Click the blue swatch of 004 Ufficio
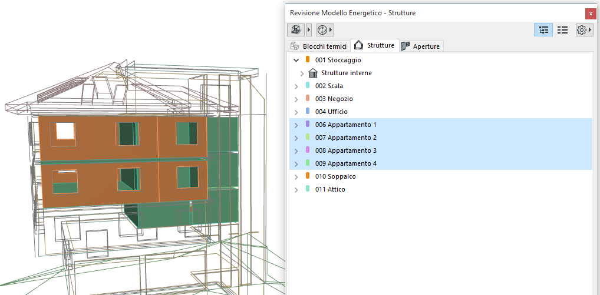 click(x=308, y=112)
